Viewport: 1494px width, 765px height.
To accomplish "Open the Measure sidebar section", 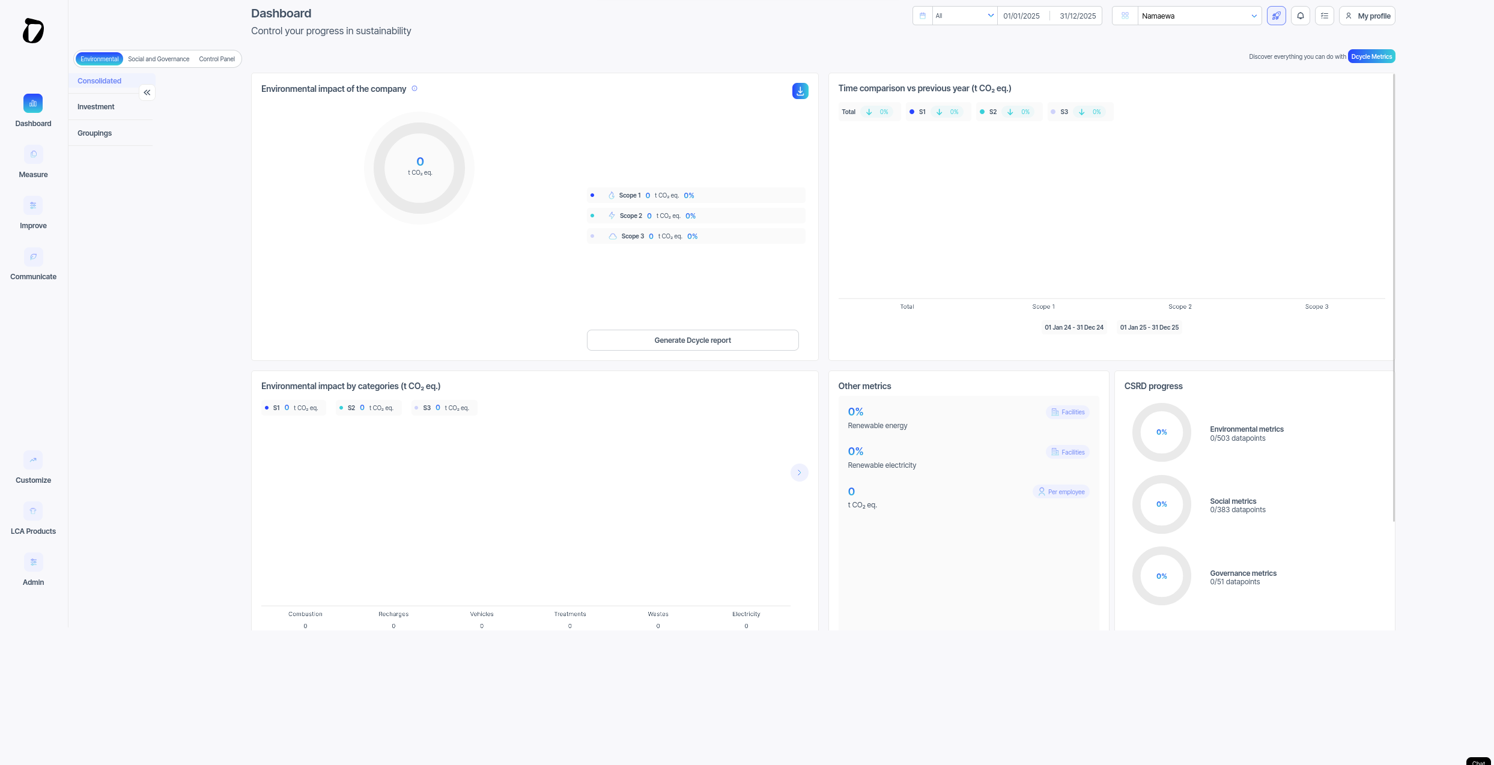I will (33, 163).
